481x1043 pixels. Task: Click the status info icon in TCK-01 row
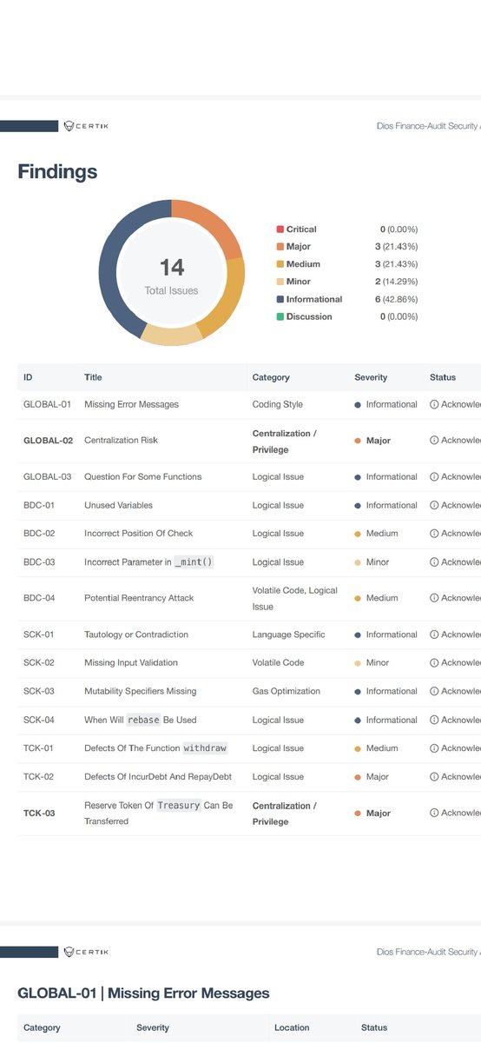pos(434,748)
